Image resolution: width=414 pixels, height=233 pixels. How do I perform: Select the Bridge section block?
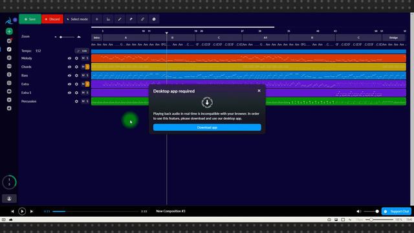(x=394, y=38)
